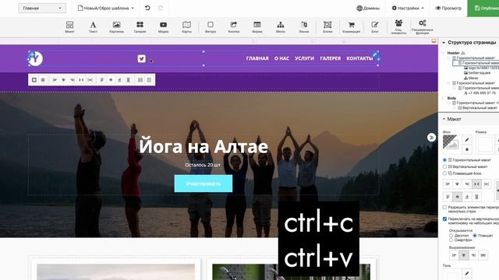Open the Коммерция shopping cart tool
499x280 pixels.
(352, 27)
